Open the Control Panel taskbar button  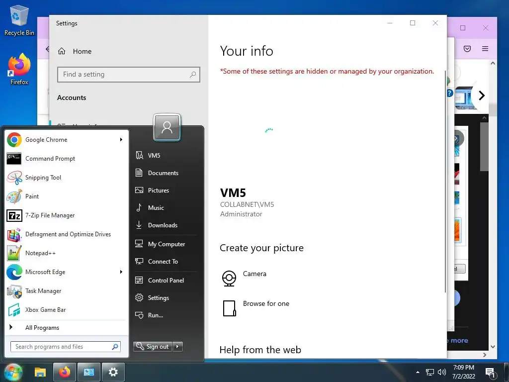point(88,372)
